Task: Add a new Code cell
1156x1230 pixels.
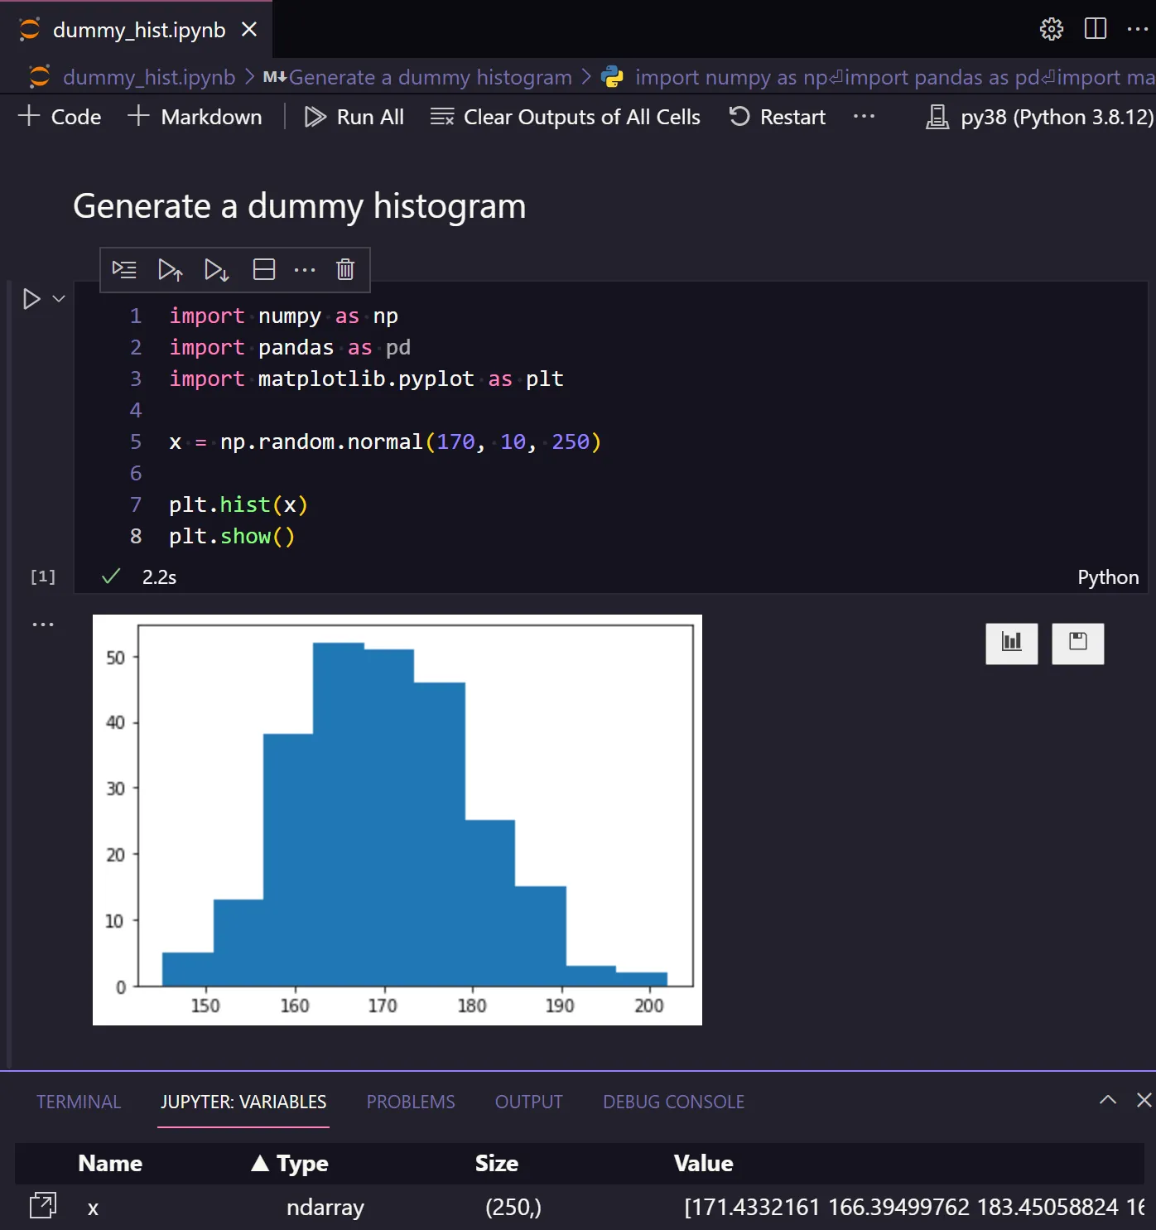Action: click(x=59, y=117)
